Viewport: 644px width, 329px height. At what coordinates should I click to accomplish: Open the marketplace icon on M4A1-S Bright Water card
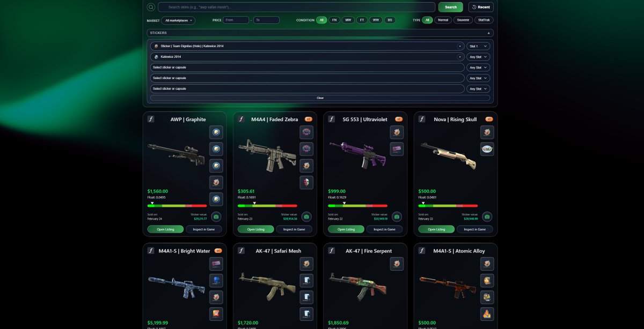151,251
